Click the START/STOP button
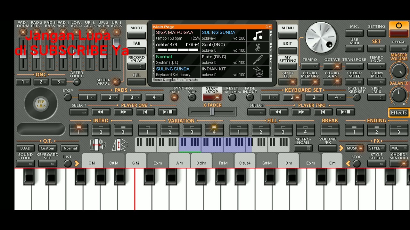The image size is (410, 230). click(x=212, y=97)
